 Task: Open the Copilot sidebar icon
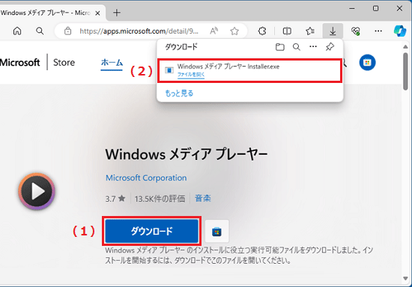pyautogui.click(x=400, y=31)
